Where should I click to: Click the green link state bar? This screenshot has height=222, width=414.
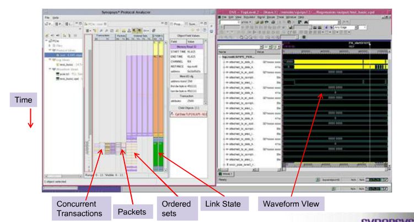158,154
